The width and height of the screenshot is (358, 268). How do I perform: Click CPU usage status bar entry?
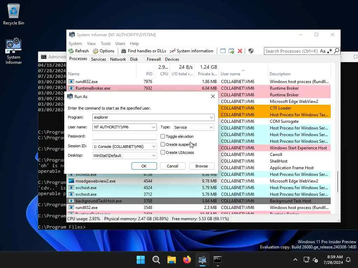84,219
